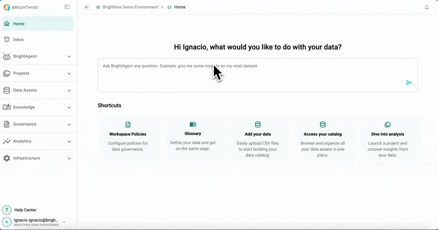Click the Ignacio account name text
This screenshot has width=438, height=230.
point(36,220)
